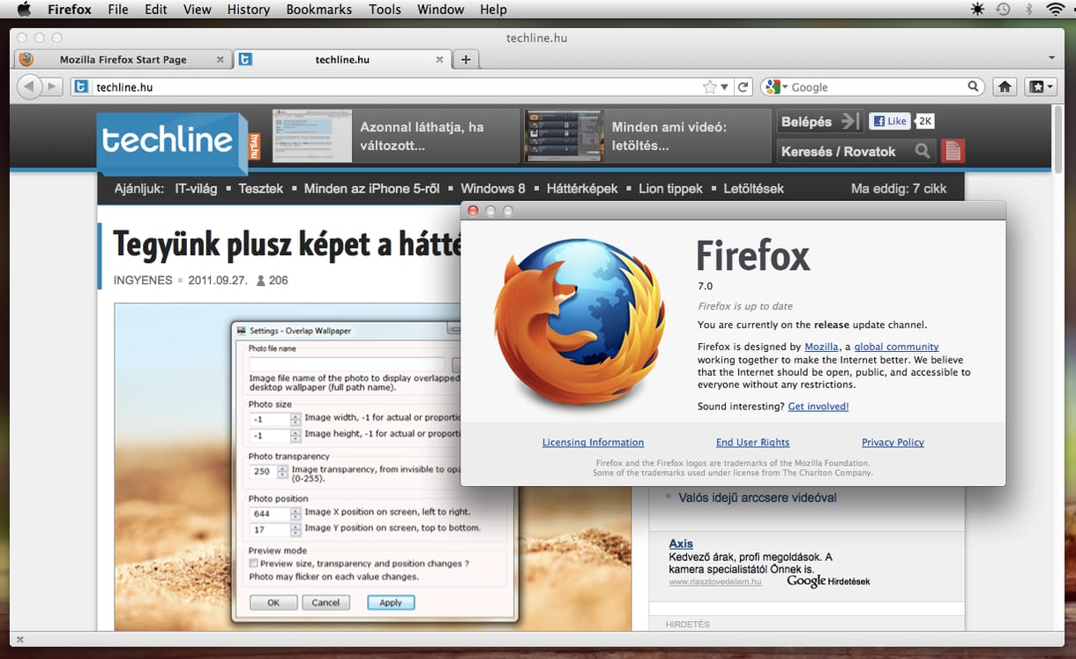The width and height of the screenshot is (1076, 659).
Task: Go forward with the forward arrow
Action: 53,86
